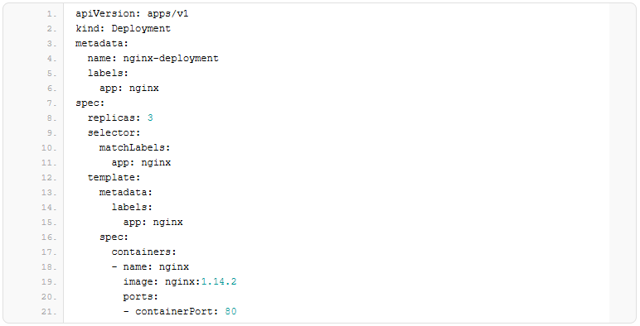Click line number 1 in gutter
The image size is (640, 326).
(x=52, y=14)
